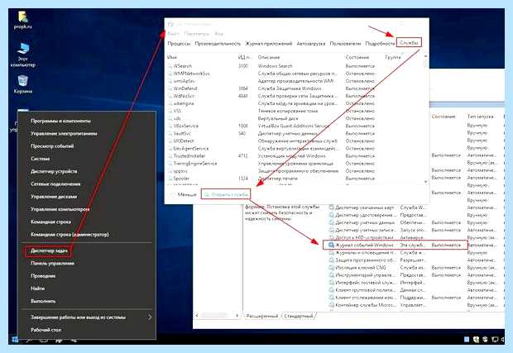This screenshot has width=513, height=353.
Task: Select the UevAgentService row
Action: (x=271, y=149)
